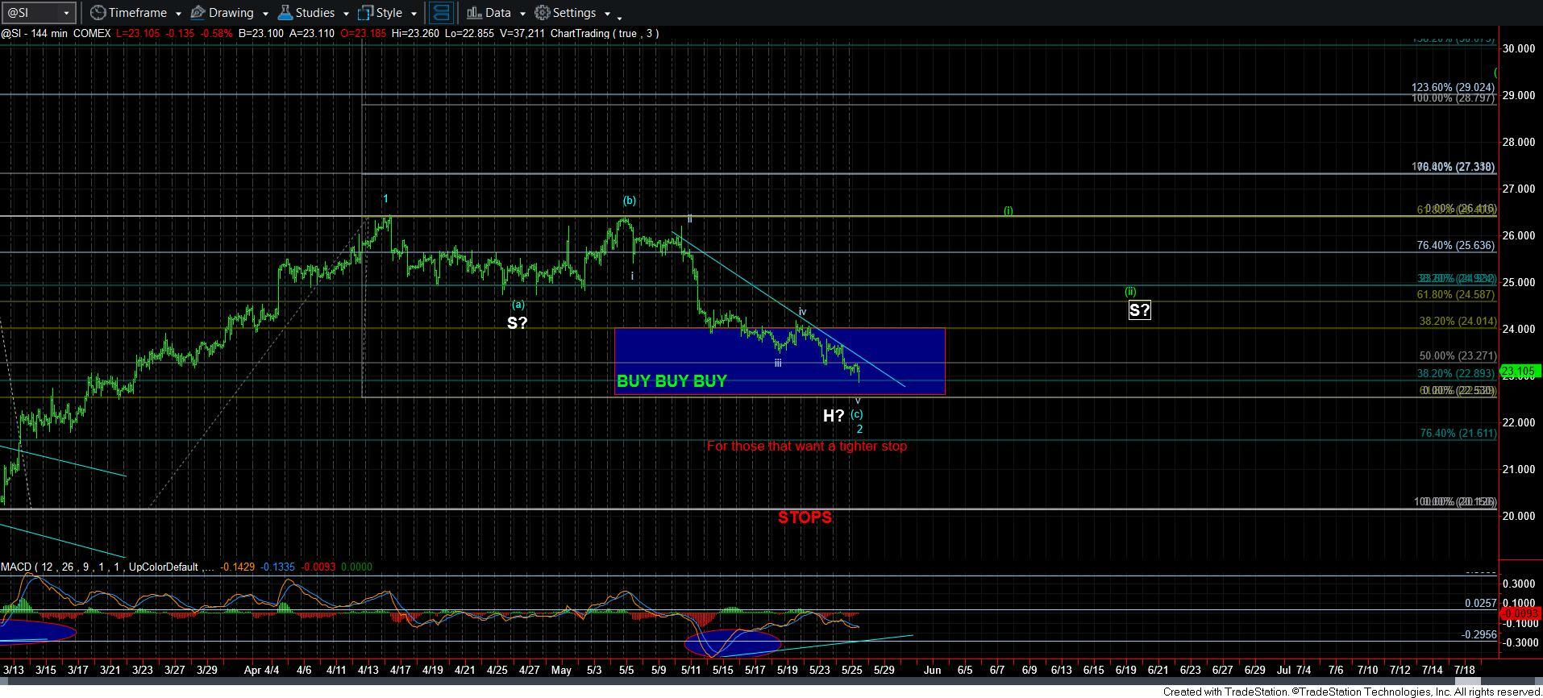Select the left 'S?' annotation near (a)

click(517, 323)
